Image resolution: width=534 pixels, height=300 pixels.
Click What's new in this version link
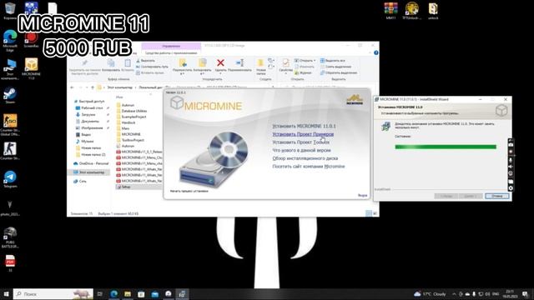[x=301, y=150]
